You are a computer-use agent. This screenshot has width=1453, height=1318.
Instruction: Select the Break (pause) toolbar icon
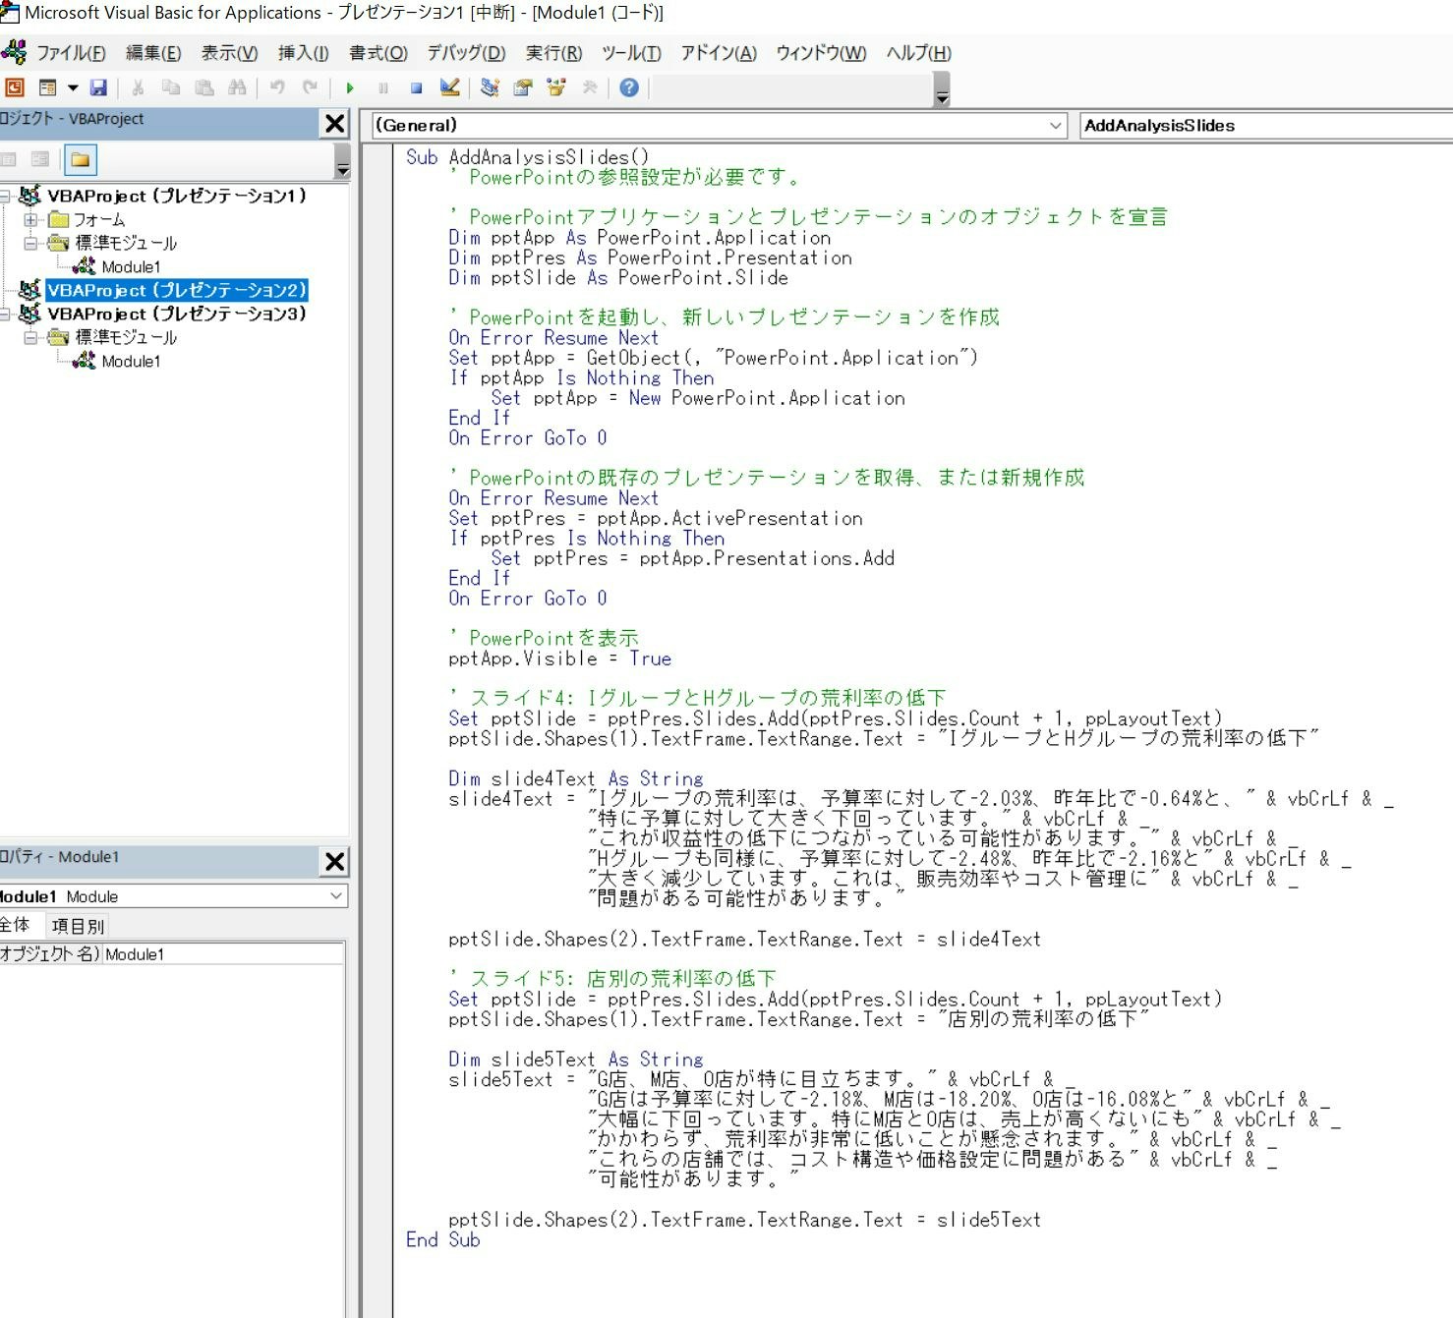(382, 88)
